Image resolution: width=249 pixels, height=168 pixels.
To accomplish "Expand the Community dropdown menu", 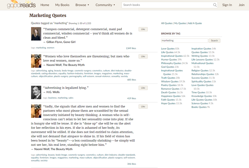I will [x=105, y=5].
